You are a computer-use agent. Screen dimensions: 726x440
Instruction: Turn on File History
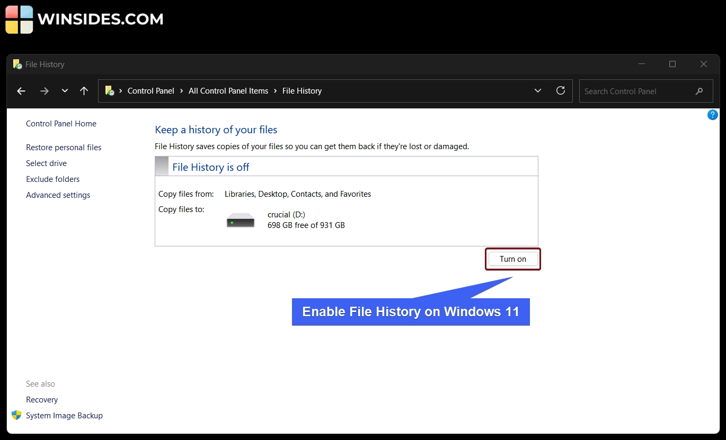click(512, 259)
